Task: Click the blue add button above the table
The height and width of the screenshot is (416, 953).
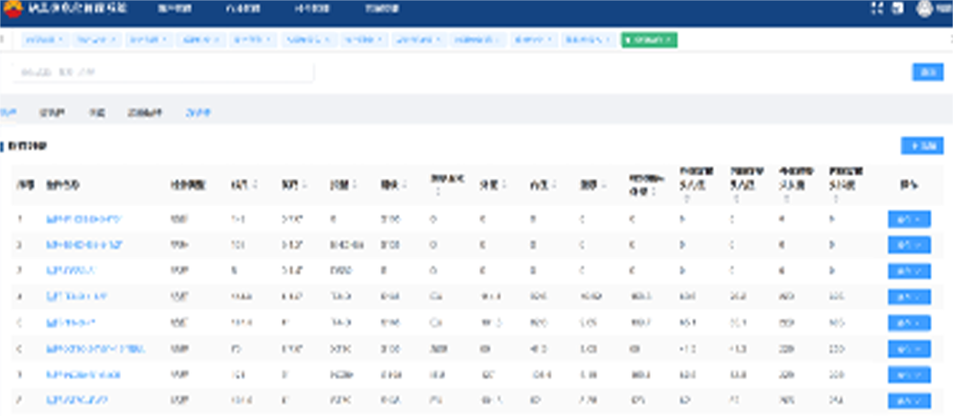Action: (x=922, y=146)
